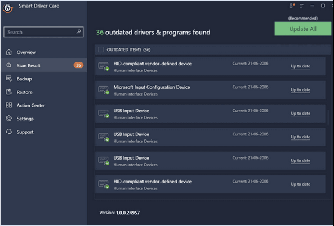
Task: Open Restore from the sidebar
Action: [44, 92]
